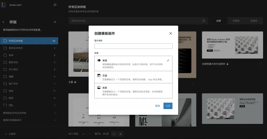Expand 管理我的所有区块样板
Image resolution: width=267 pixels, height=139 pixels.
(29, 113)
